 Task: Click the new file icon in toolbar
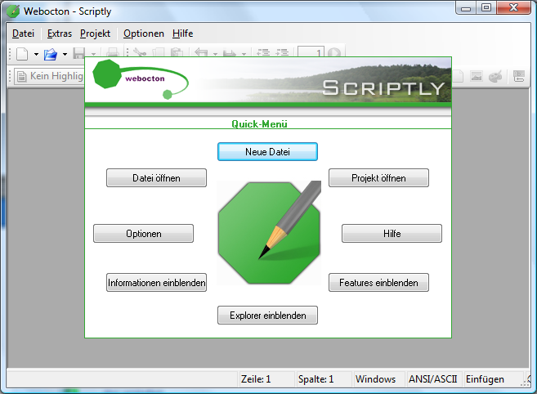[22, 54]
